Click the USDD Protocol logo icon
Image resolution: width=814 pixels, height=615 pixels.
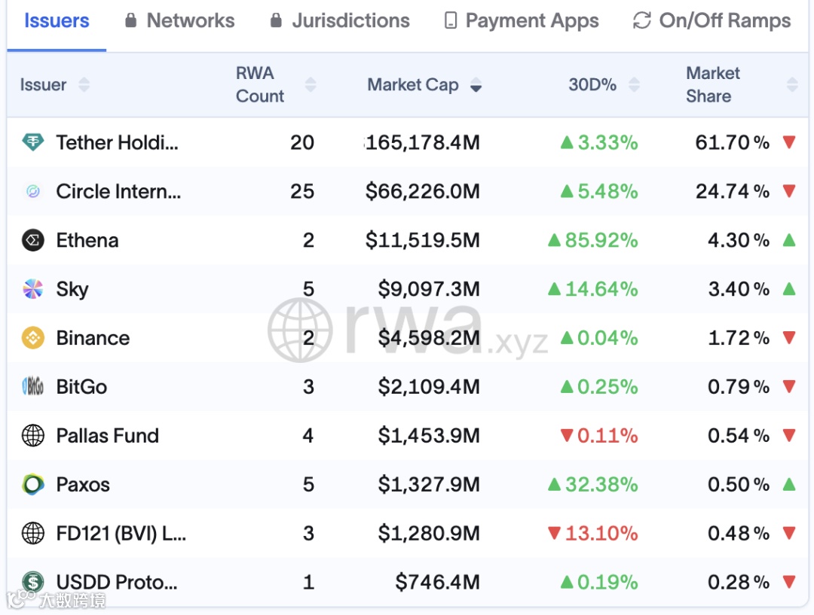tap(33, 582)
